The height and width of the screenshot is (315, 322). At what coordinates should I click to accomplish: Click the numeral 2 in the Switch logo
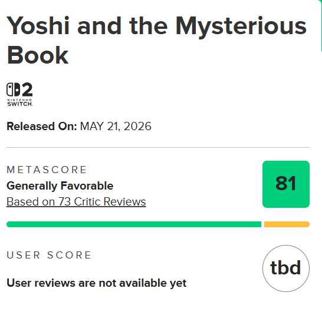[27, 89]
